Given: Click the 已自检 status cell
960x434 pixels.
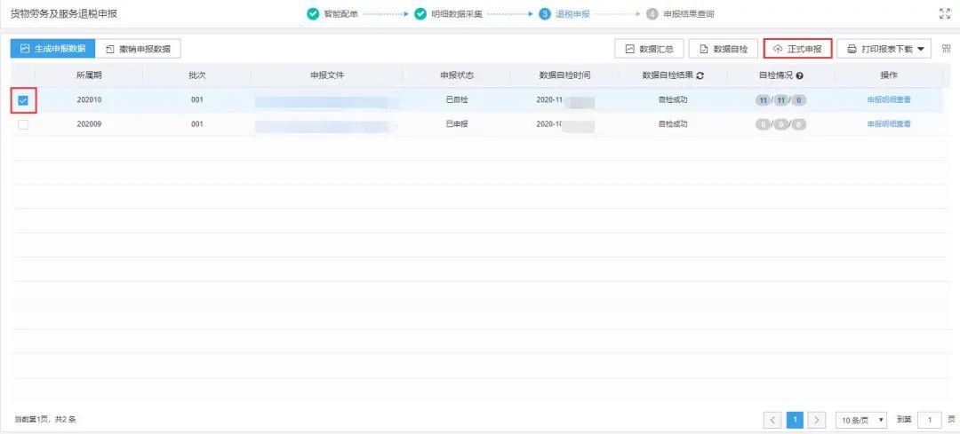Looking at the screenshot, I should tap(457, 99).
